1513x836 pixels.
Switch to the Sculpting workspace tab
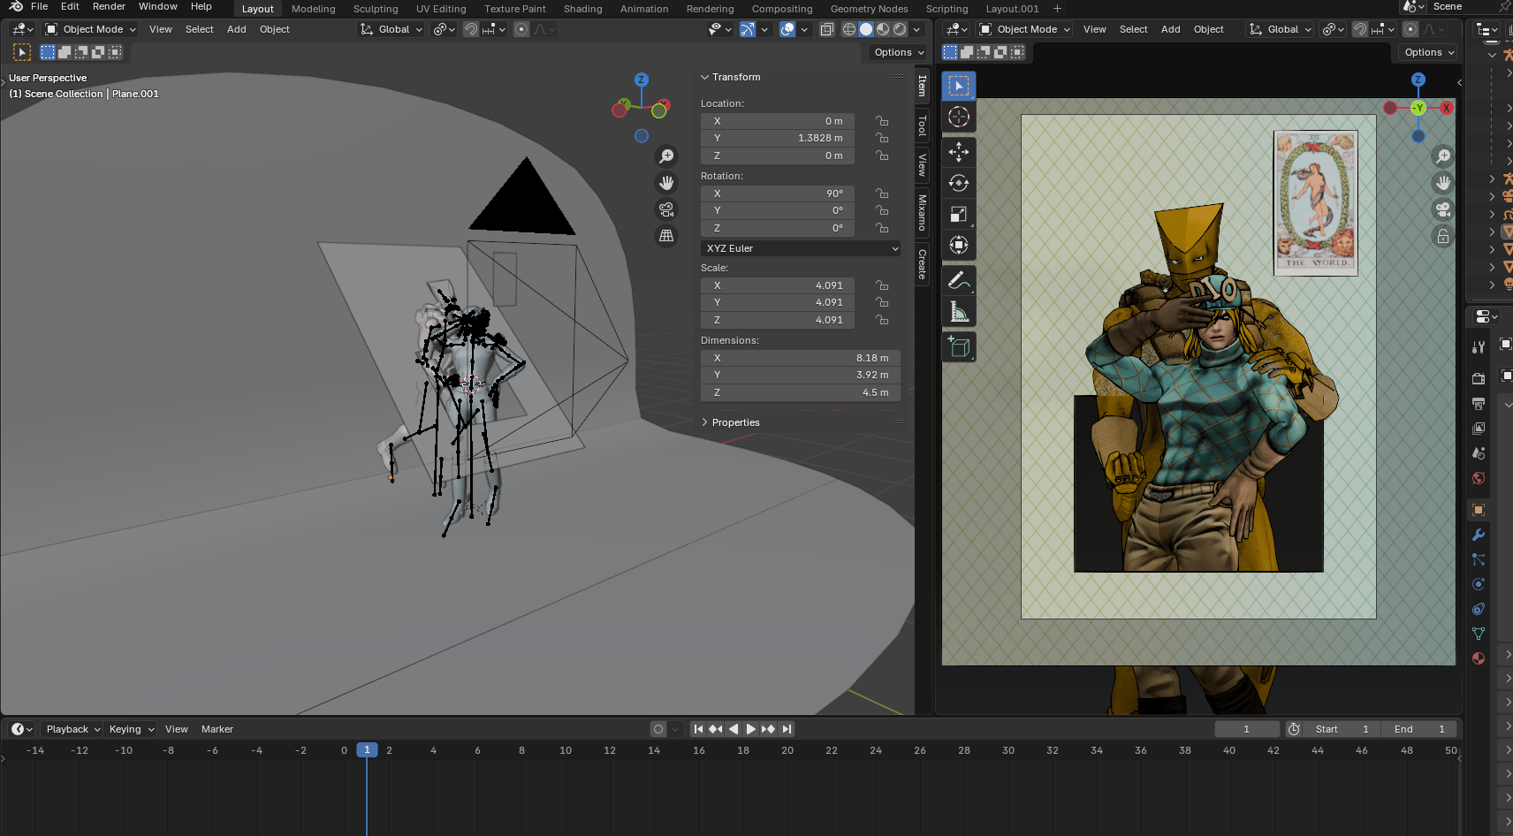tap(376, 9)
